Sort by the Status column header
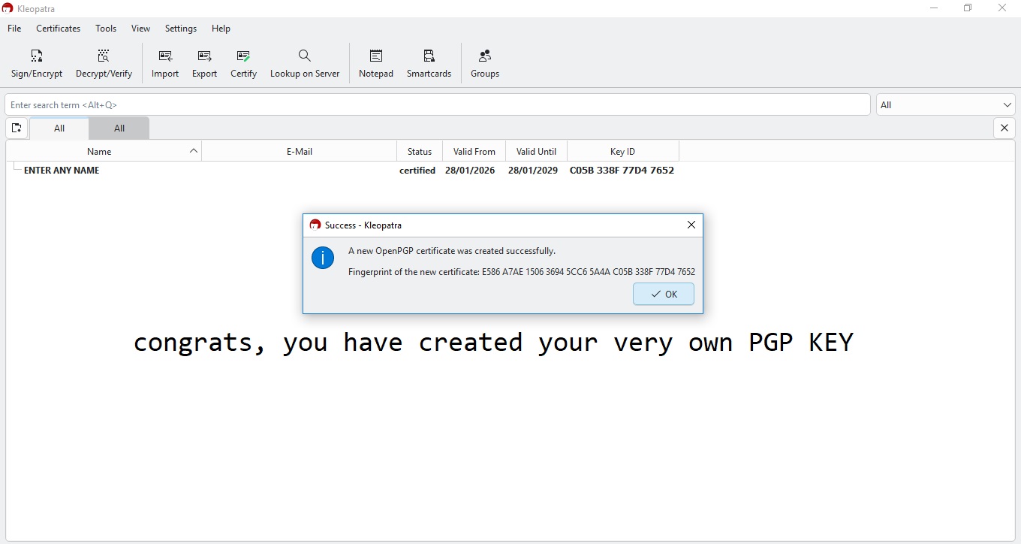This screenshot has height=544, width=1021. click(x=420, y=151)
